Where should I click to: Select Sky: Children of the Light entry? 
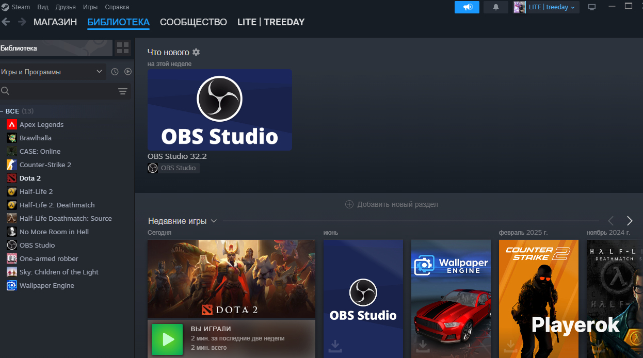point(67,272)
